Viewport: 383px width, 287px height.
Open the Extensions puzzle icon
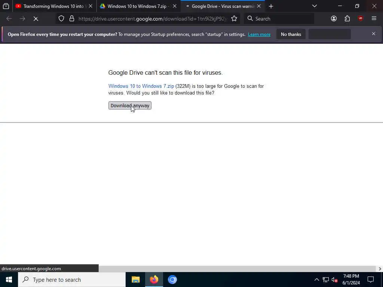347,19
